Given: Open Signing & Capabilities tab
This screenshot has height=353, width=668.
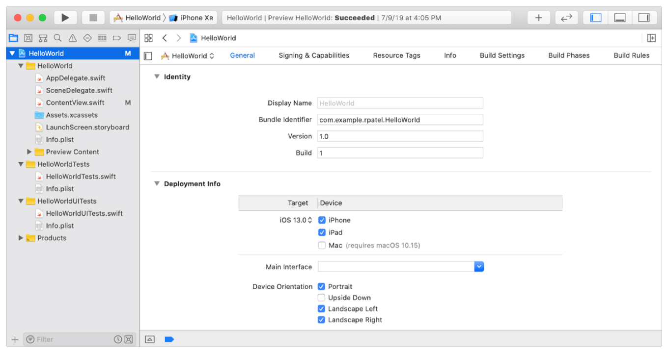Looking at the screenshot, I should (314, 55).
